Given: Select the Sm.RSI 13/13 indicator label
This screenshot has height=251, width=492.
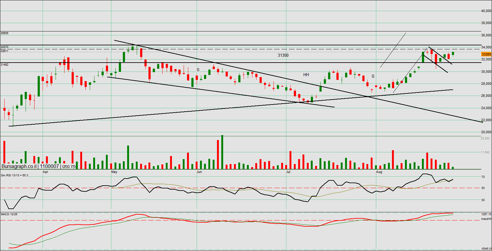Looking at the screenshot, I should (14, 175).
